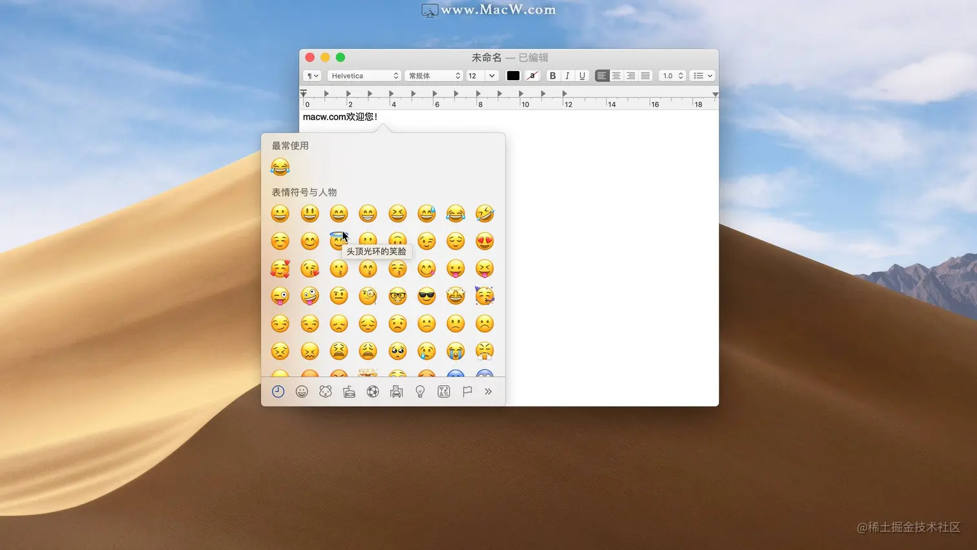Toggle bold formatting in toolbar
This screenshot has width=977, height=550.
click(552, 76)
